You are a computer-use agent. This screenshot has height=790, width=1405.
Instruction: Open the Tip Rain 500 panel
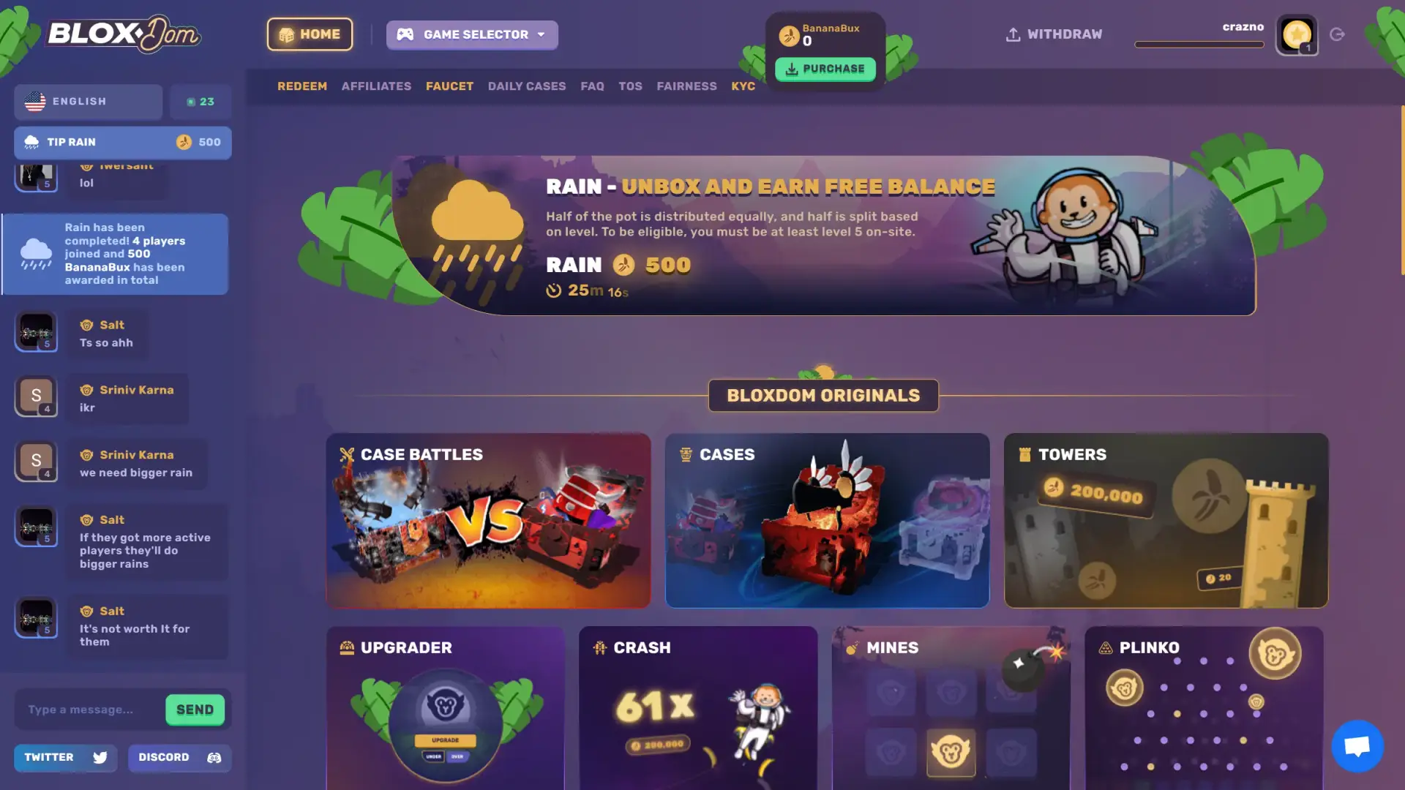[x=123, y=143]
